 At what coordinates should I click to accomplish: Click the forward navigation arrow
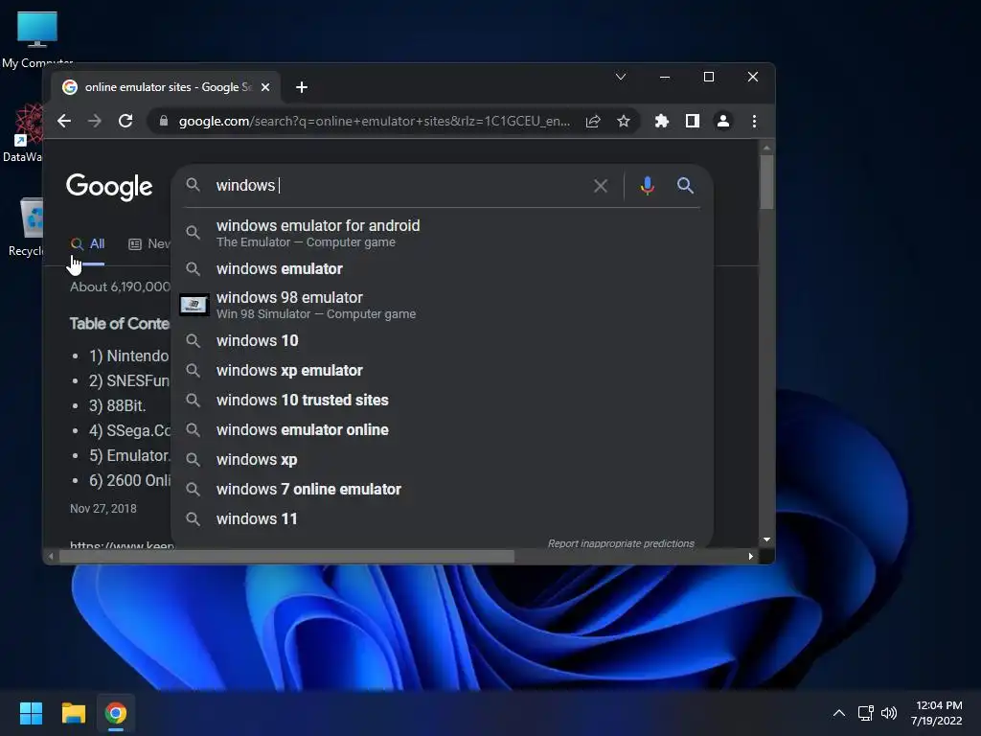(x=95, y=121)
